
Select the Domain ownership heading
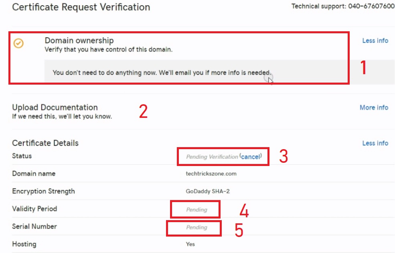[79, 40]
